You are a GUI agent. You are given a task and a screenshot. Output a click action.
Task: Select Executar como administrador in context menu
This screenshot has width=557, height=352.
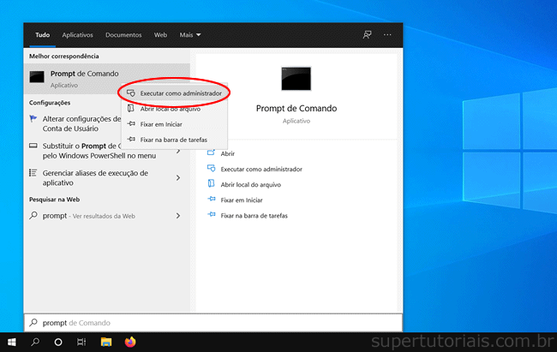(180, 92)
